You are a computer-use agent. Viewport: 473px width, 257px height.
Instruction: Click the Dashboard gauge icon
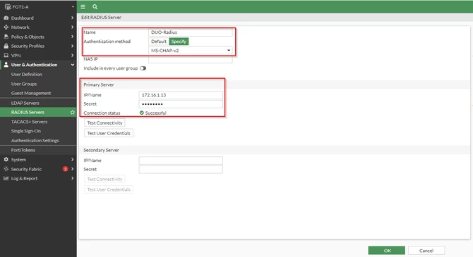point(6,18)
